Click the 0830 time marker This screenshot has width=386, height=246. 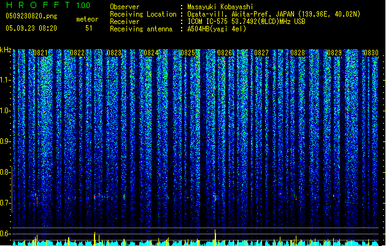(371, 53)
